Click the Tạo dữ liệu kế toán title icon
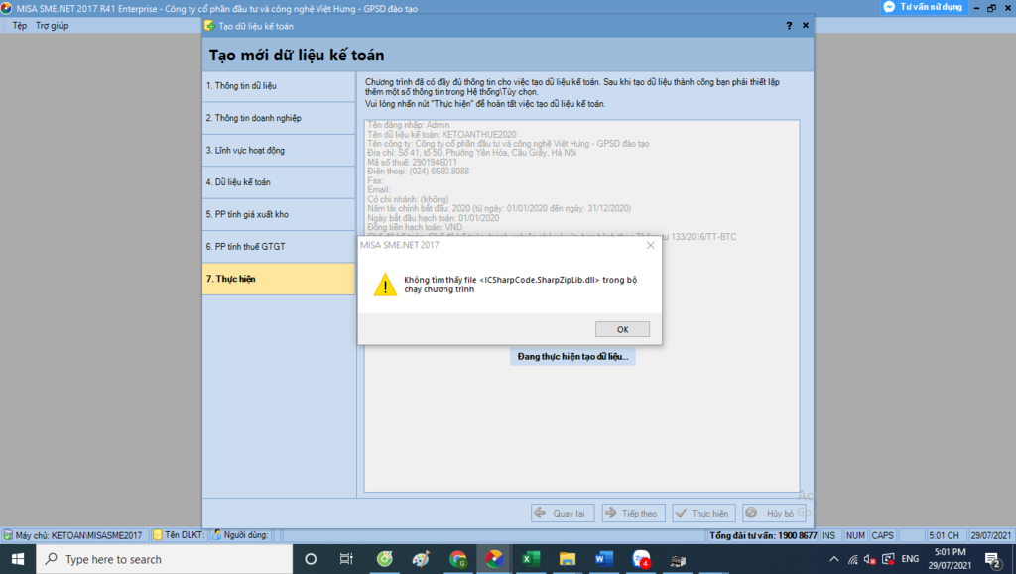This screenshot has width=1016, height=574. coord(209,26)
